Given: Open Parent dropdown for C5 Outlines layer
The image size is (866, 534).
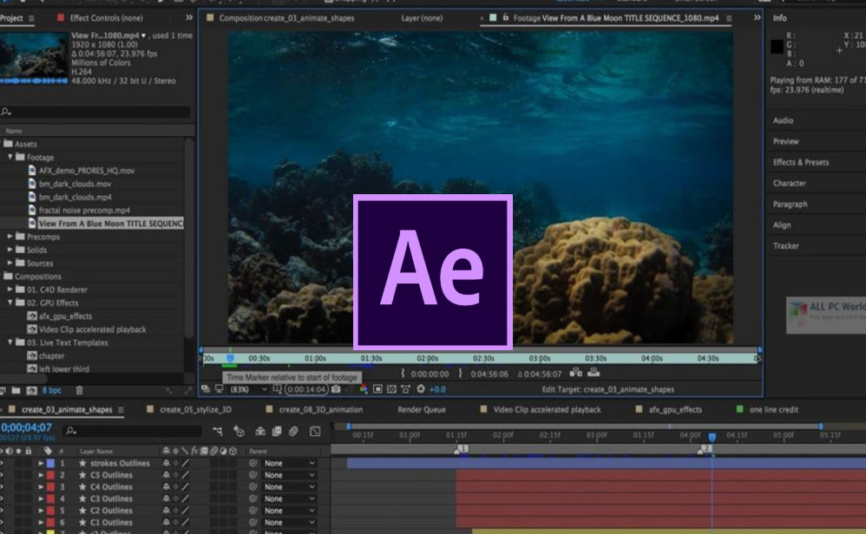Looking at the screenshot, I should 289,476.
